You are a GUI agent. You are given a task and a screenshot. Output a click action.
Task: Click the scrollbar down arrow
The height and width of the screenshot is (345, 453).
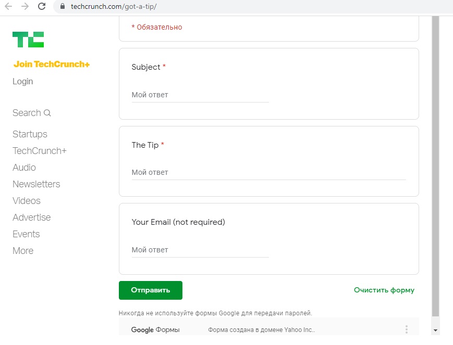click(x=436, y=330)
